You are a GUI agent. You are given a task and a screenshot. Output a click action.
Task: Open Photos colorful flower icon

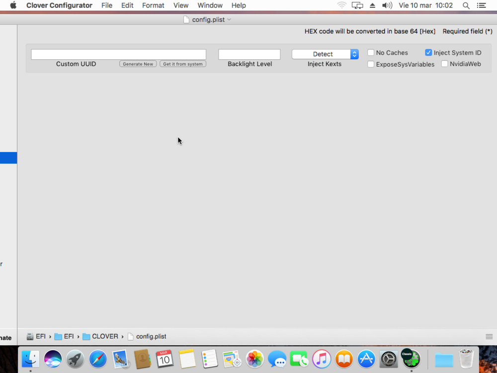[254, 359]
